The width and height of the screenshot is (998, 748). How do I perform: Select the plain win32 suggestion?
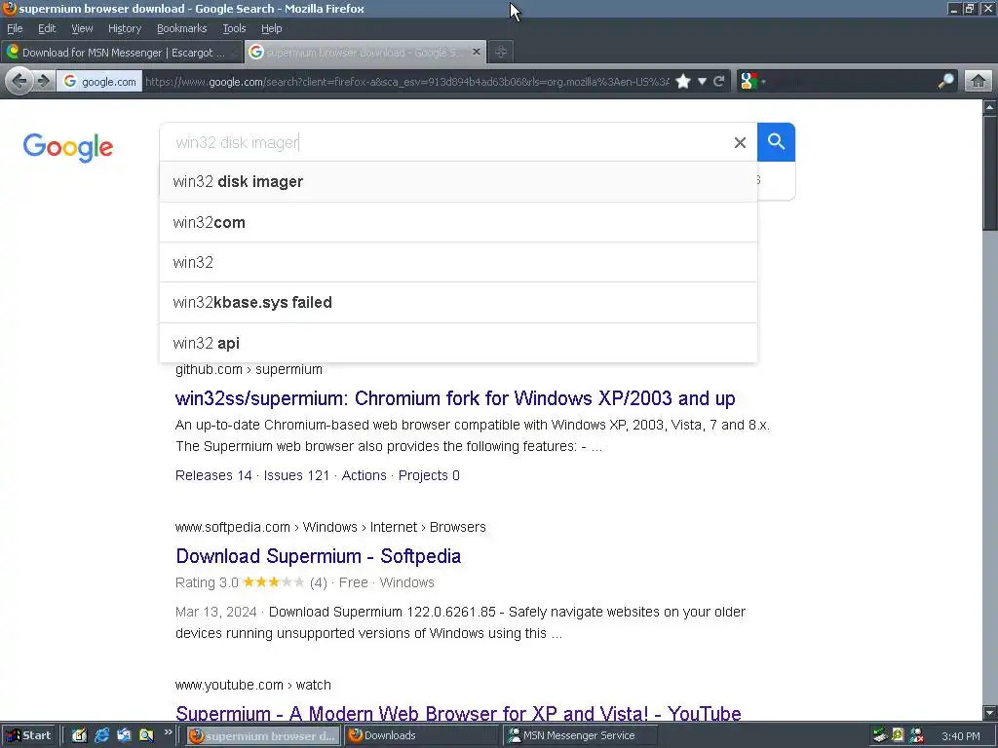tap(458, 263)
